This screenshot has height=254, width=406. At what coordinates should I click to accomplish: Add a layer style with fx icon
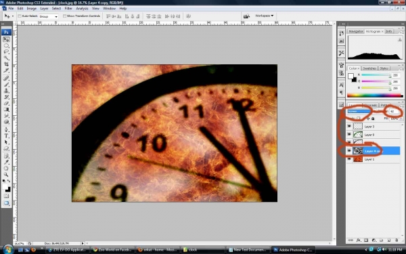(x=359, y=240)
